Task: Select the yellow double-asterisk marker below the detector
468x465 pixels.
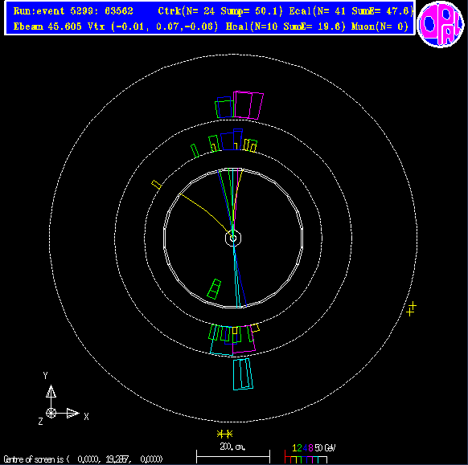Action: click(224, 434)
